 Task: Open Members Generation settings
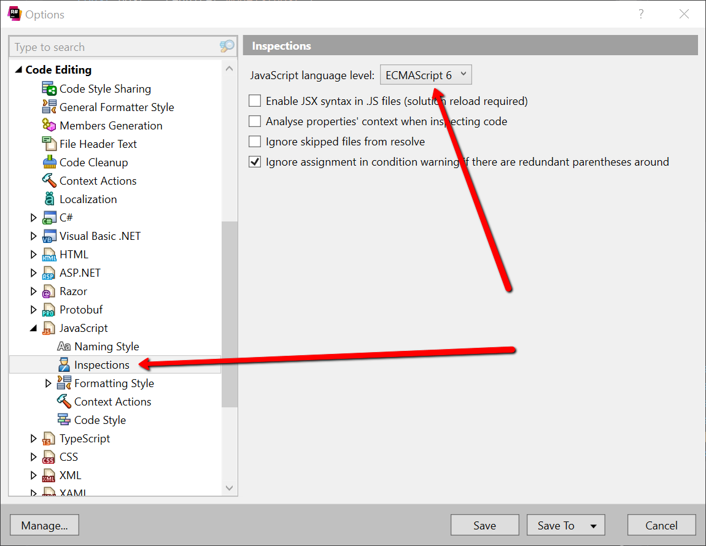pos(111,125)
